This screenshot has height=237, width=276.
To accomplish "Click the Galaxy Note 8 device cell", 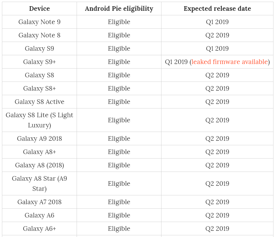I will pos(39,35).
